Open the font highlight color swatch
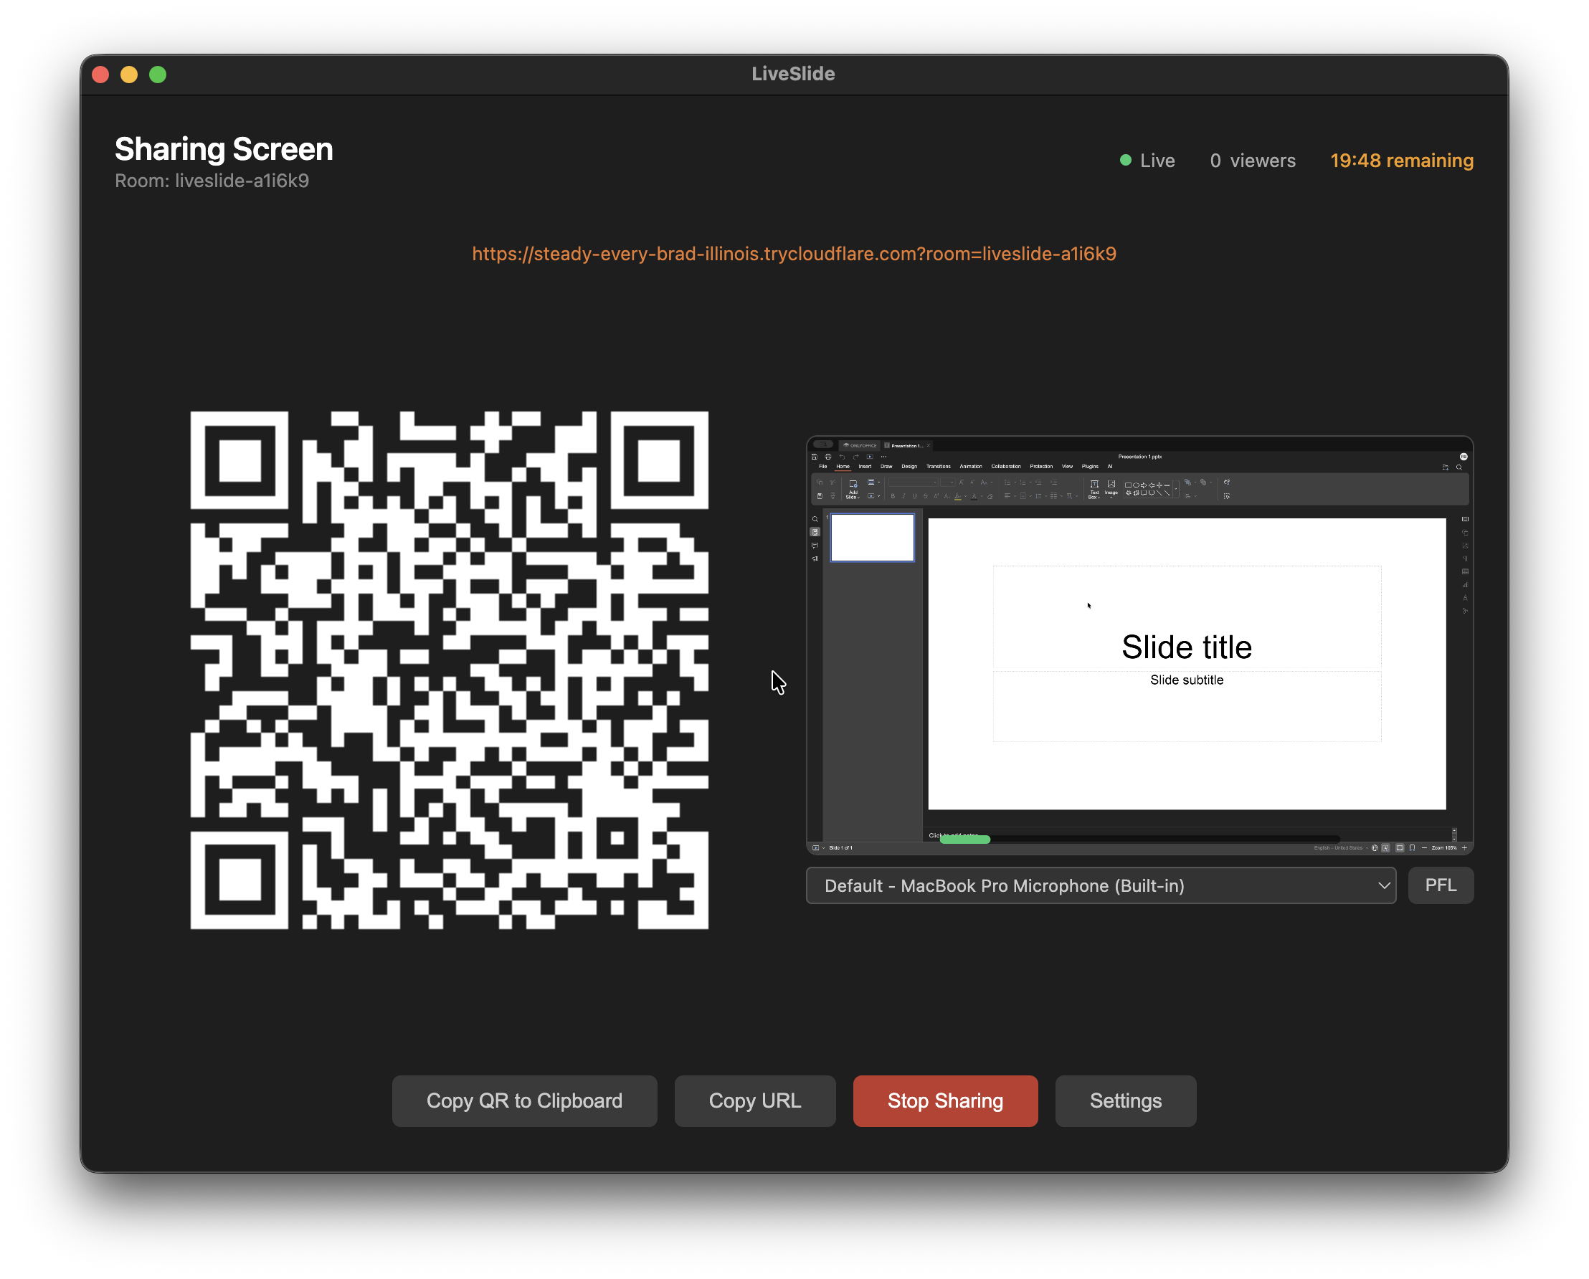 (957, 497)
